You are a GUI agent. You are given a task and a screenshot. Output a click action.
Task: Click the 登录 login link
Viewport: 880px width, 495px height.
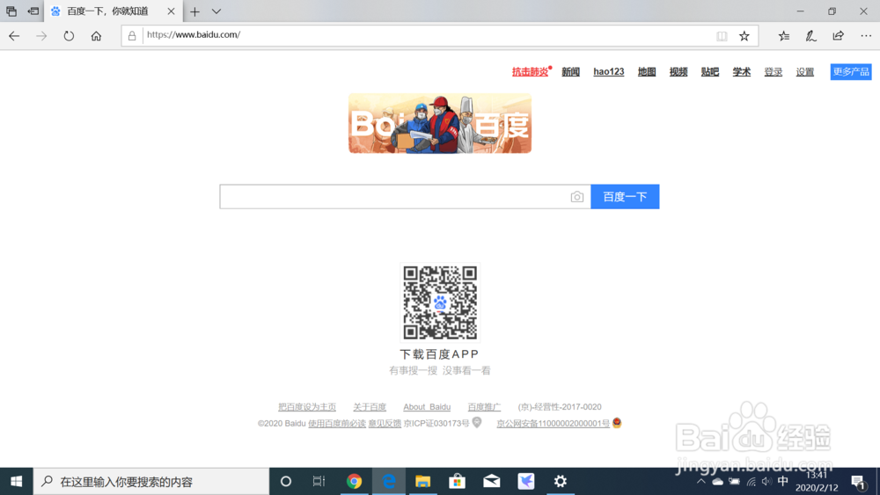point(774,72)
